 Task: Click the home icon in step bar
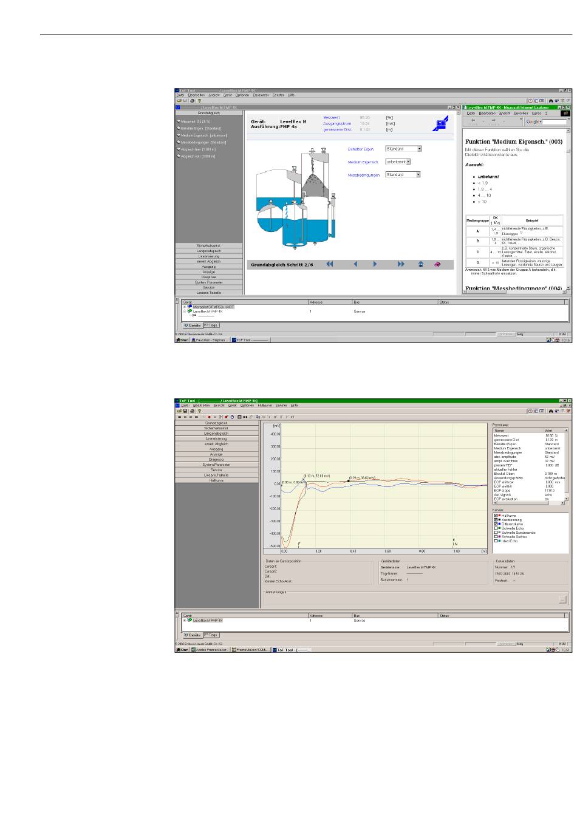click(420, 264)
